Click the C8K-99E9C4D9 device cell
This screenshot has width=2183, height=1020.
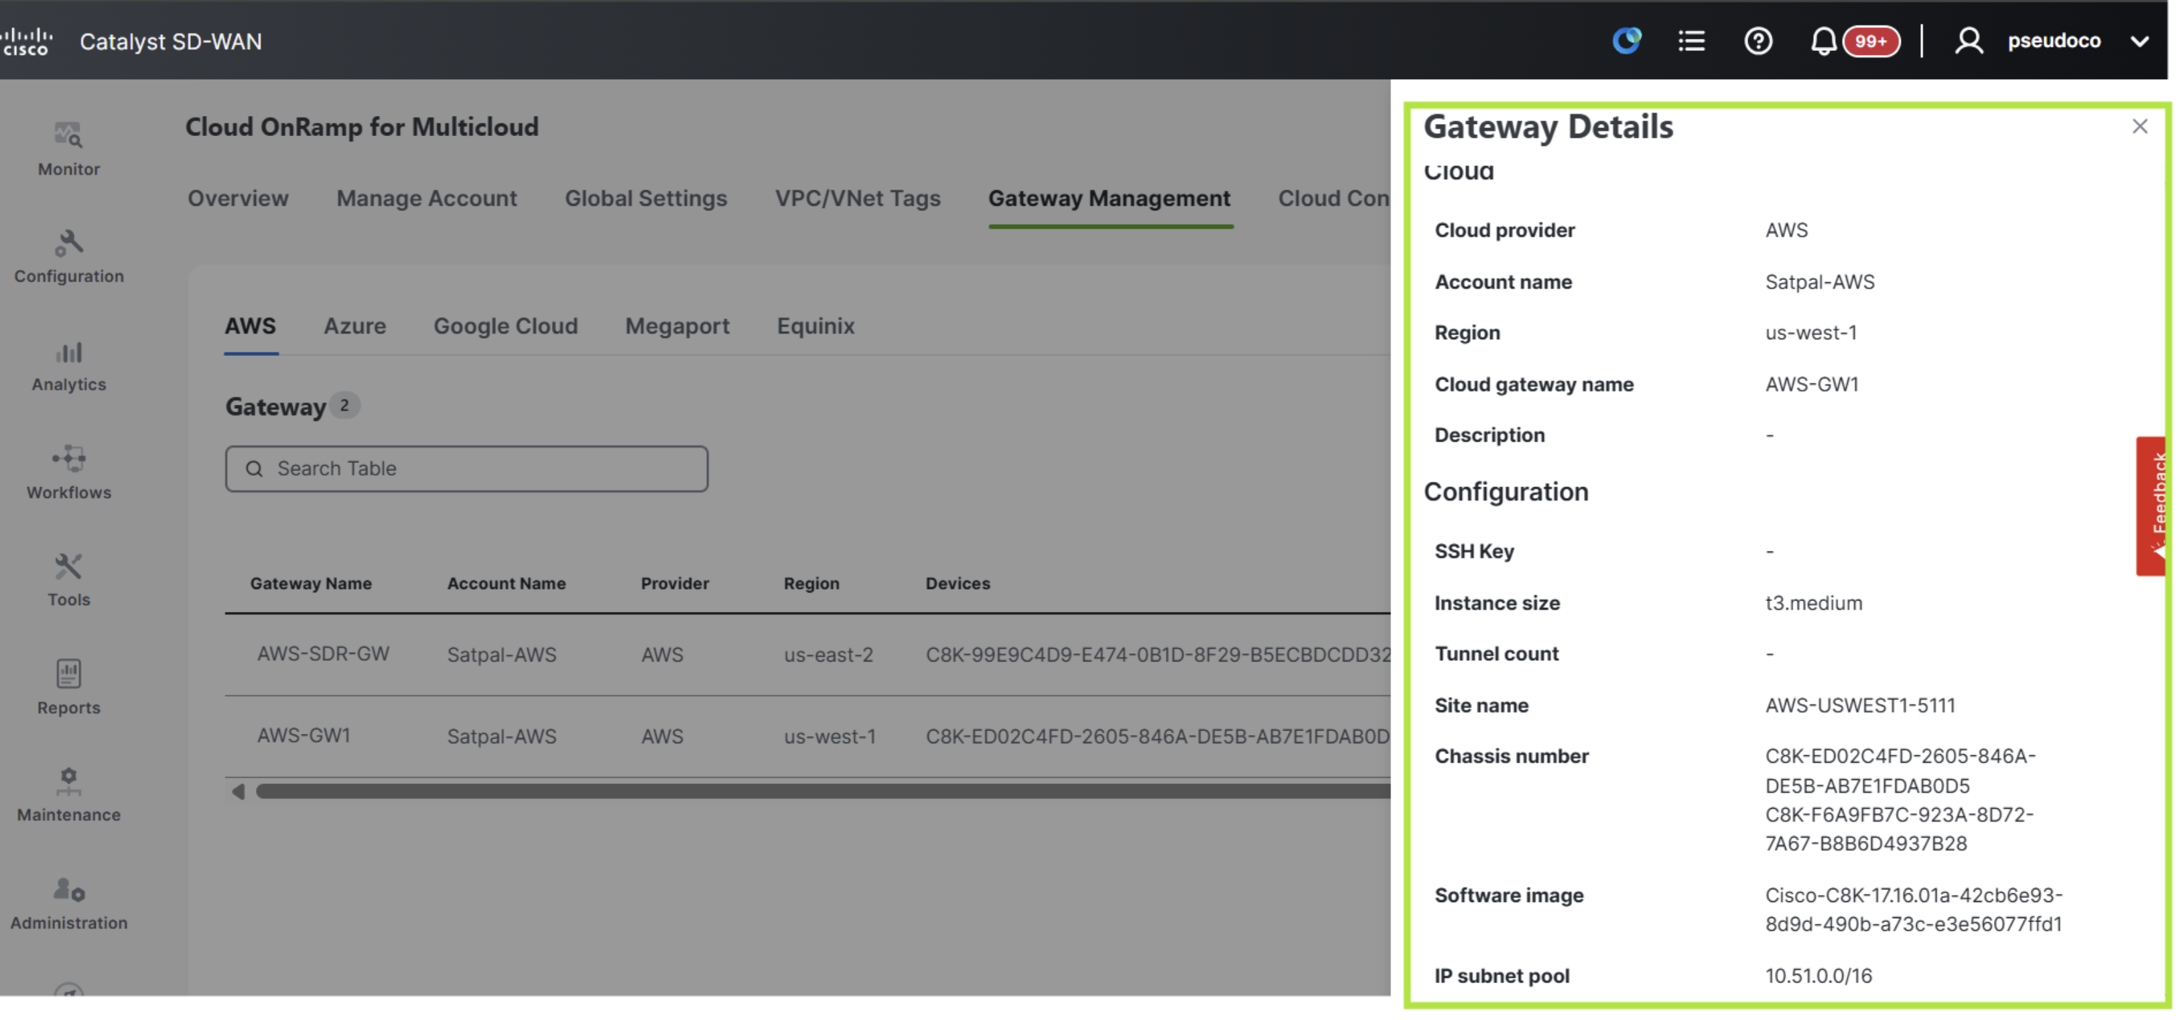coord(1158,655)
